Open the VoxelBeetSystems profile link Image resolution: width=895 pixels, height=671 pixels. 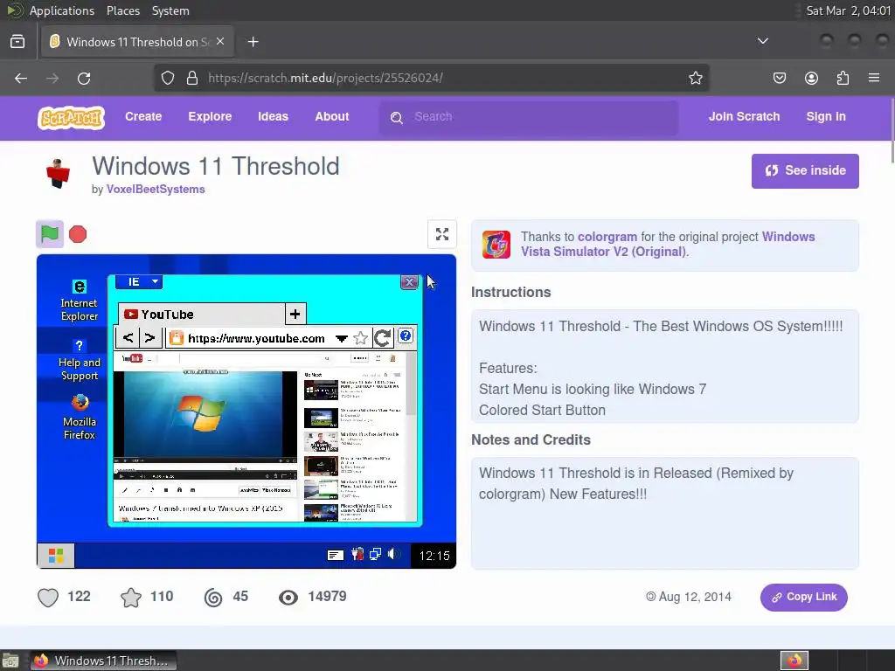pos(156,190)
